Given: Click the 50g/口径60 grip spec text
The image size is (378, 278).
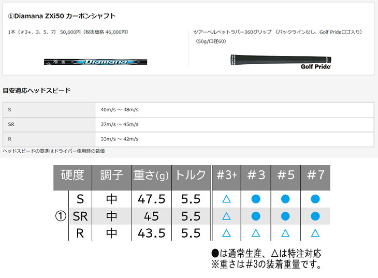Looking at the screenshot, I should (x=211, y=41).
